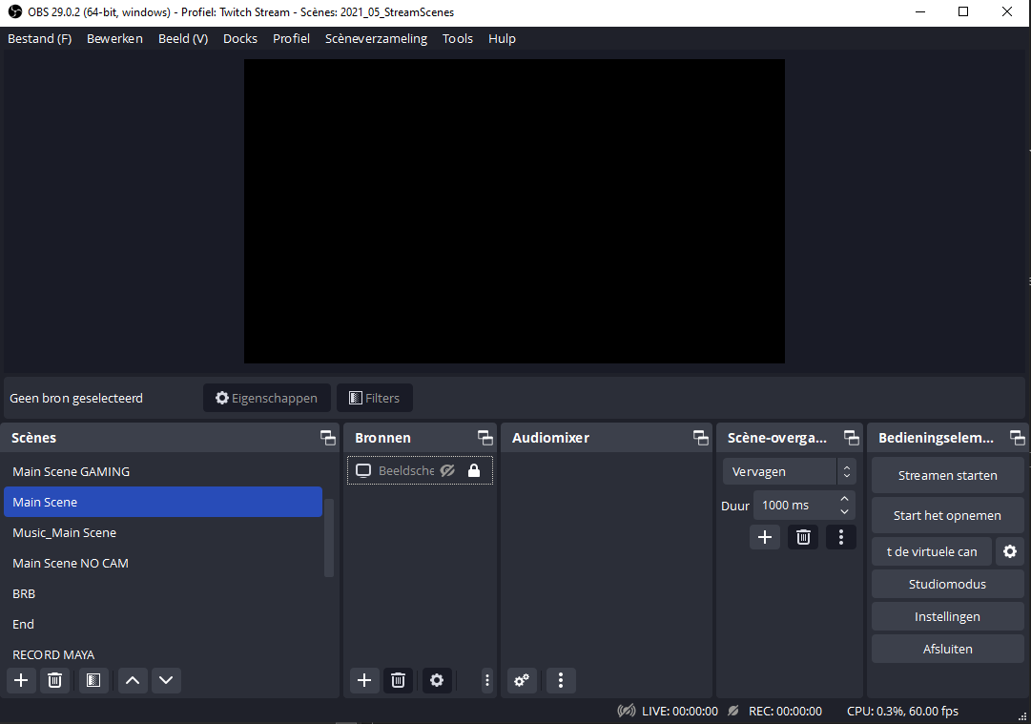Select the RECORD MAYA scene
This screenshot has height=724, width=1031.
click(x=163, y=655)
